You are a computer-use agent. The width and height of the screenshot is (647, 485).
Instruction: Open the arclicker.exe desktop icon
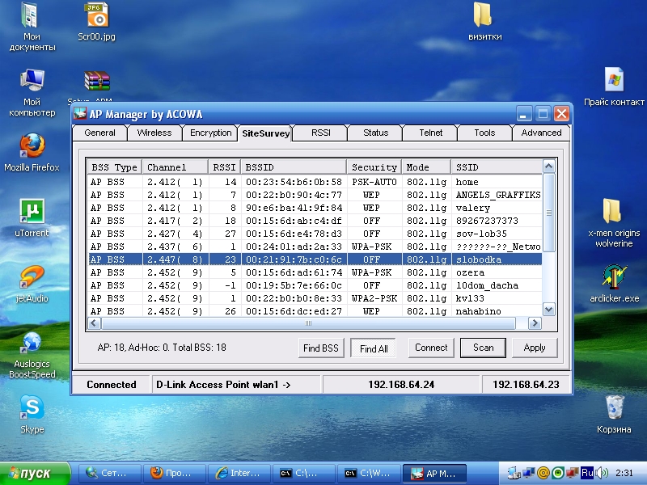coord(614,277)
